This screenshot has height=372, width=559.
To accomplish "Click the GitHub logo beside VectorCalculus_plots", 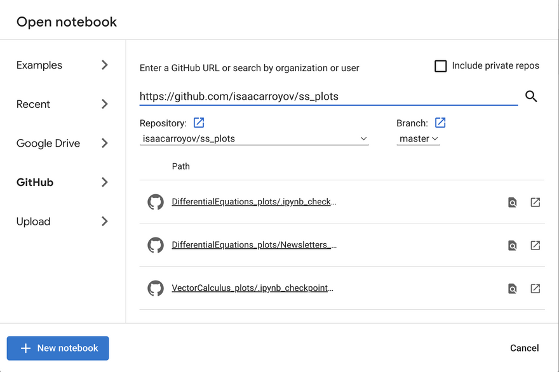I will pos(156,288).
